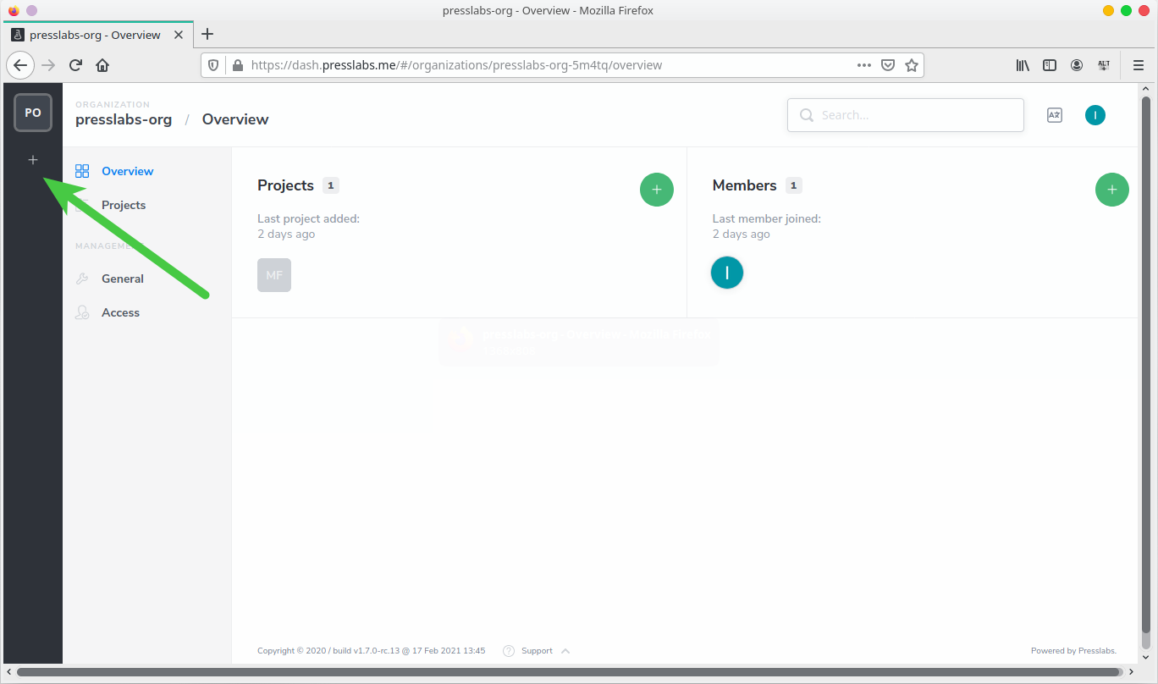Click the Projects section heading
The image size is (1158, 684).
pos(285,185)
